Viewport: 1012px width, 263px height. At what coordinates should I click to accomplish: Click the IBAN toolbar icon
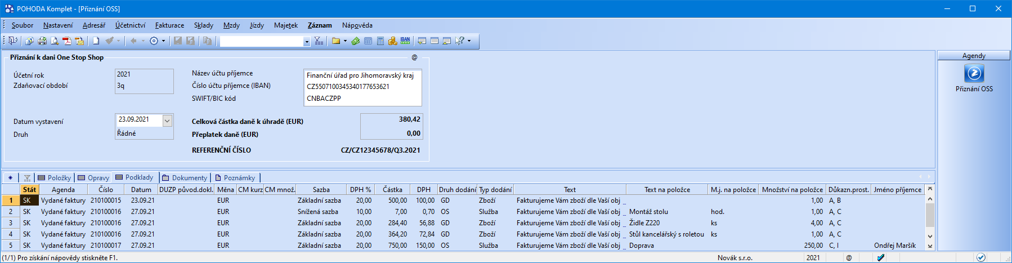[x=405, y=41]
